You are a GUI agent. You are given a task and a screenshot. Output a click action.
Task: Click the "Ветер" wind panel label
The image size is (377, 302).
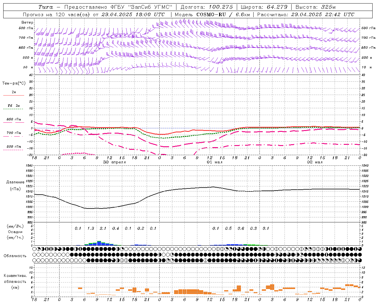pyautogui.click(x=27, y=22)
